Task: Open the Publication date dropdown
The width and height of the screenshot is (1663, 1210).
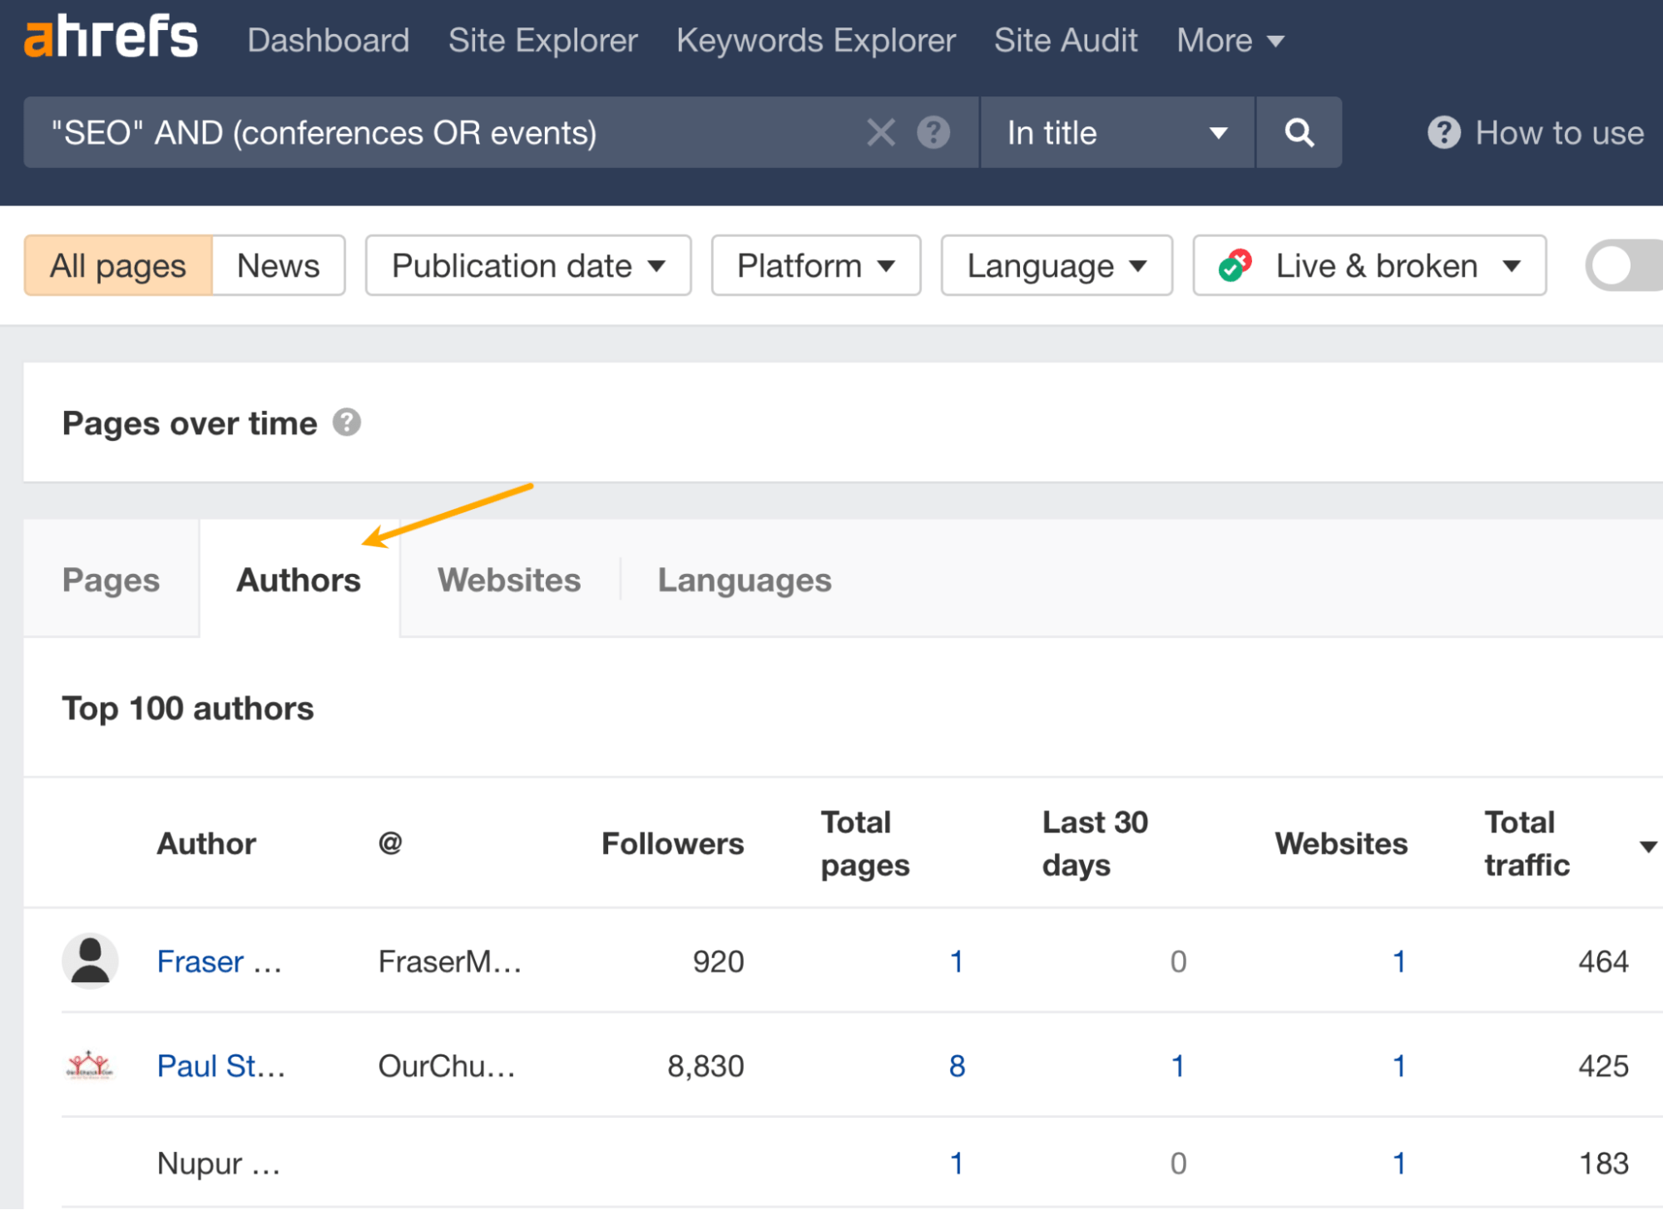Action: coord(527,265)
